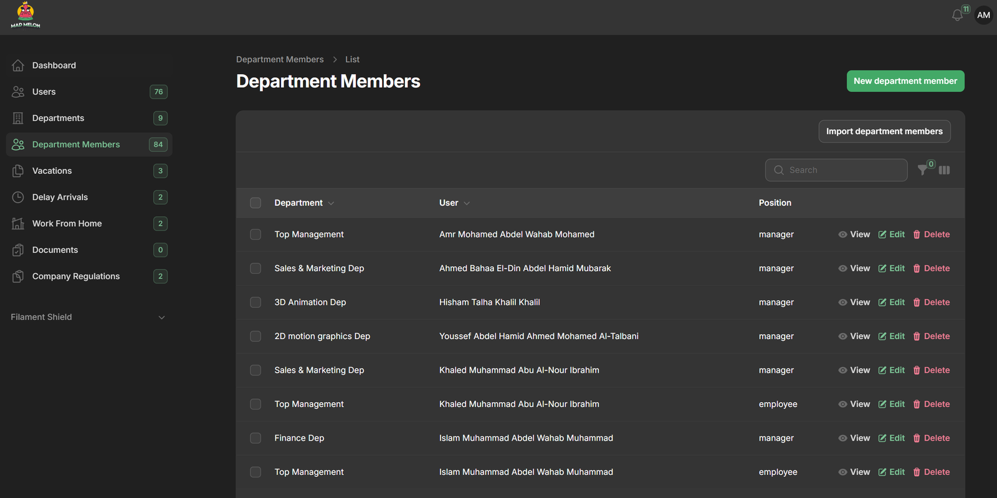Click Import department members button

pyautogui.click(x=884, y=132)
